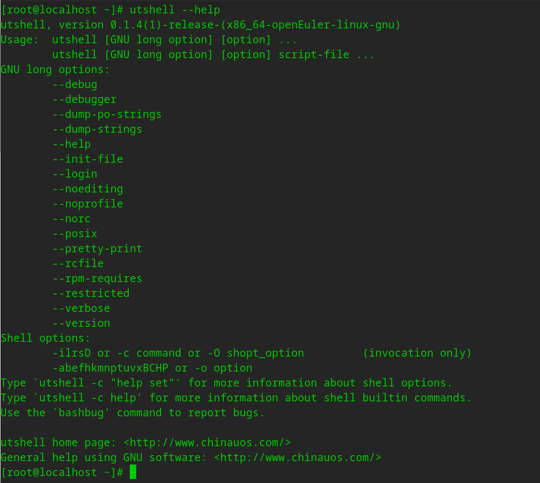Click the --pretty-print option
Screen dimensions: 540x483
tap(97, 249)
